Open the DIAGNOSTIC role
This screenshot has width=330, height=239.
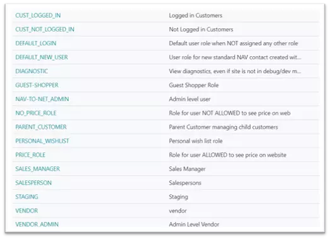31,71
